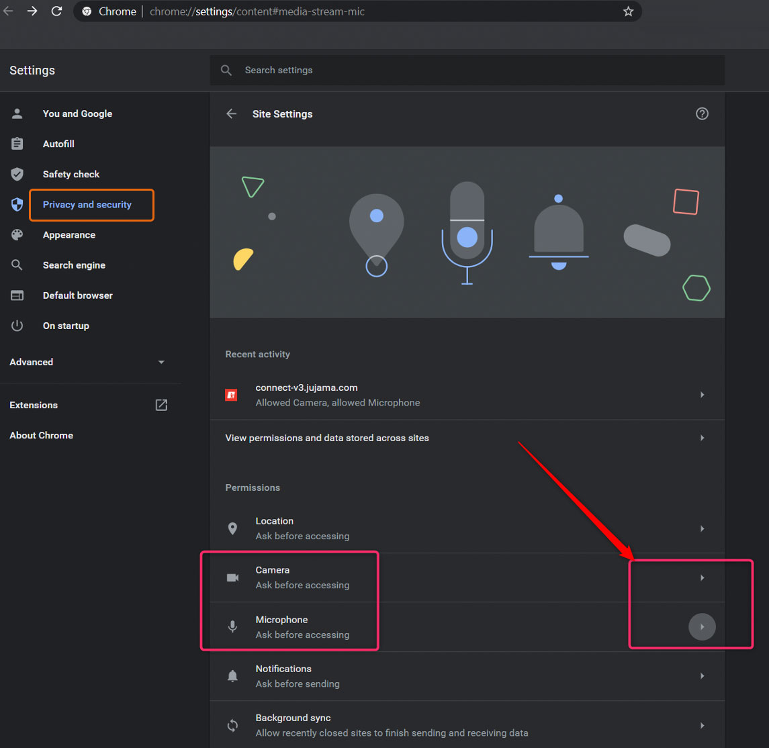Click the highlighted Microphone row arrow
The height and width of the screenshot is (748, 769).
(703, 627)
